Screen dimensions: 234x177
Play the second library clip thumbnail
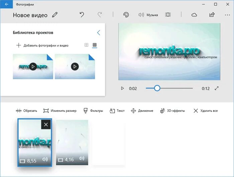pos(75,66)
